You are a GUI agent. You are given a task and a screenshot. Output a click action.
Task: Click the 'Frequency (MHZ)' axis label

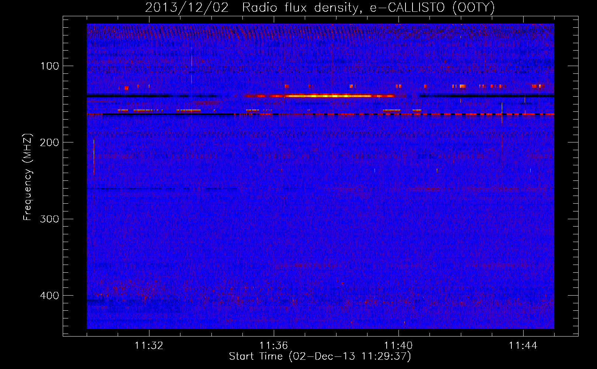(28, 177)
